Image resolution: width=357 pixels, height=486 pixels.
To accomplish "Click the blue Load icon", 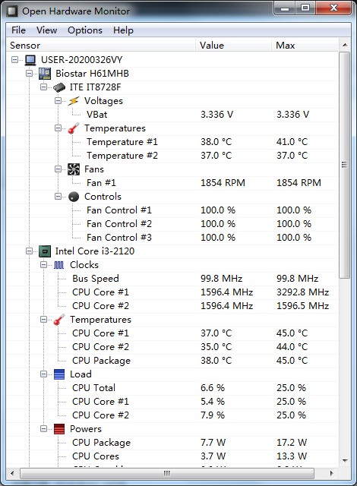I will click(x=59, y=374).
